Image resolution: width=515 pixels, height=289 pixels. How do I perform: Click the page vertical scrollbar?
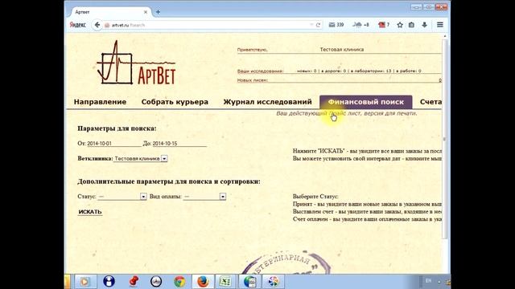[445, 139]
